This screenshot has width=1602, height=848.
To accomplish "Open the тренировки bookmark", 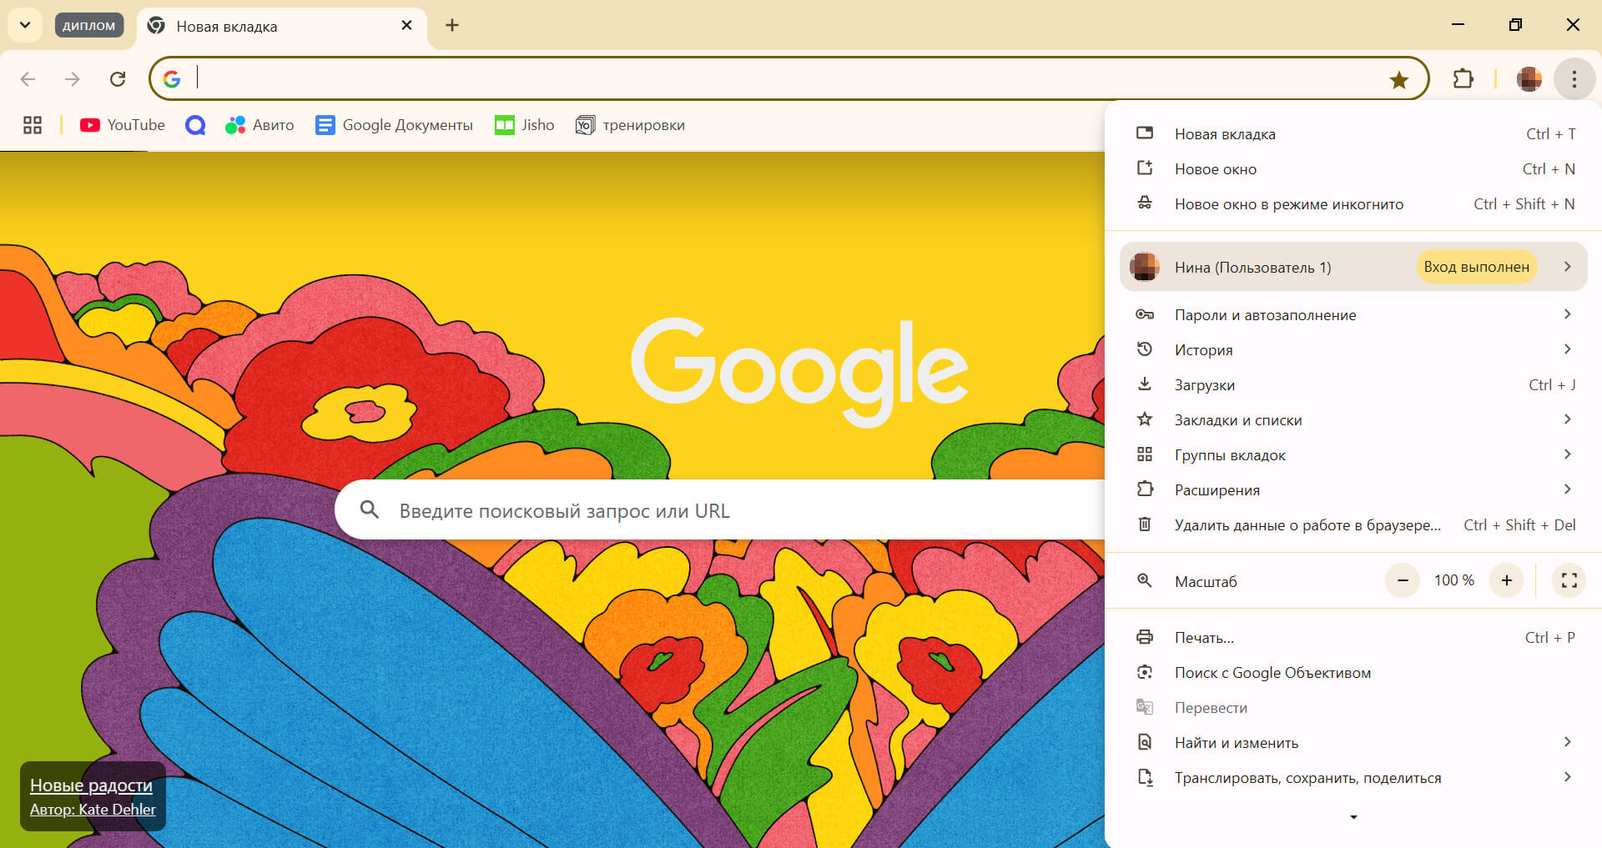I will (x=631, y=125).
